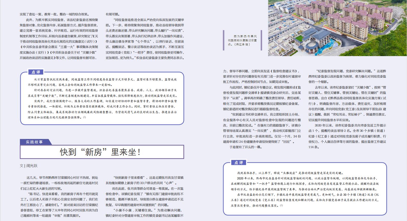Select the photo caption beginning 图为黔西市惠风花园
This screenshot has width=407, height=221.
tap(242, 40)
